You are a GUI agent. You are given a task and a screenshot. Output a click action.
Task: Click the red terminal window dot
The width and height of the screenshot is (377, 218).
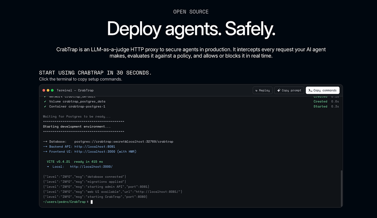coord(44,90)
